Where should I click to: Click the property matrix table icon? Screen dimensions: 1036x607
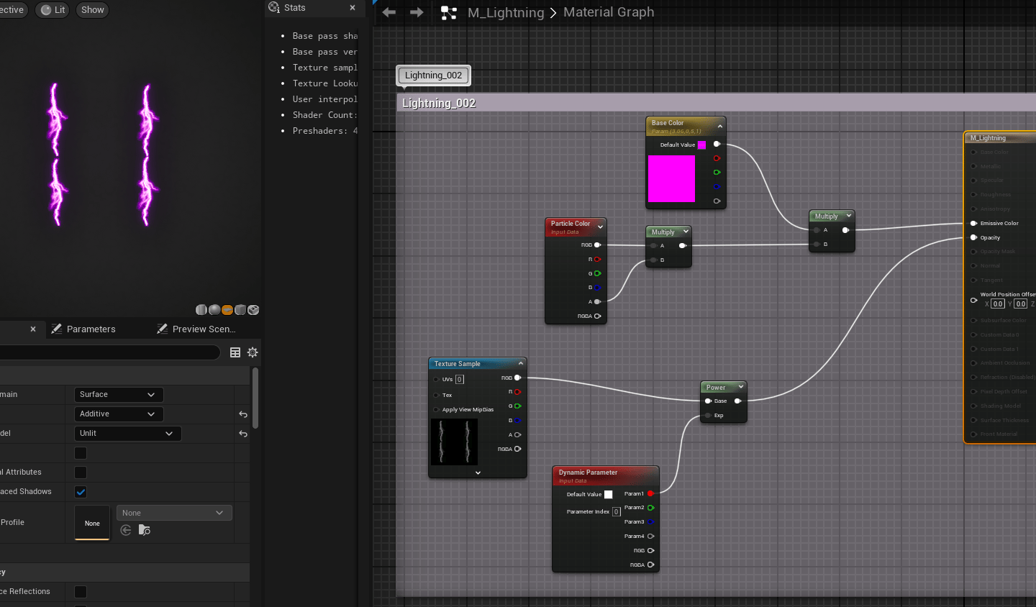pos(235,352)
